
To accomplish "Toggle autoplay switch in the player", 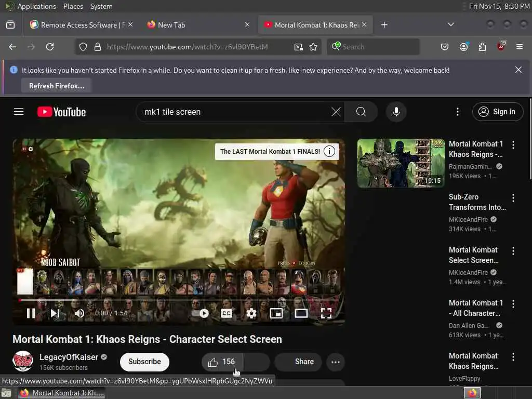I will coord(201,313).
